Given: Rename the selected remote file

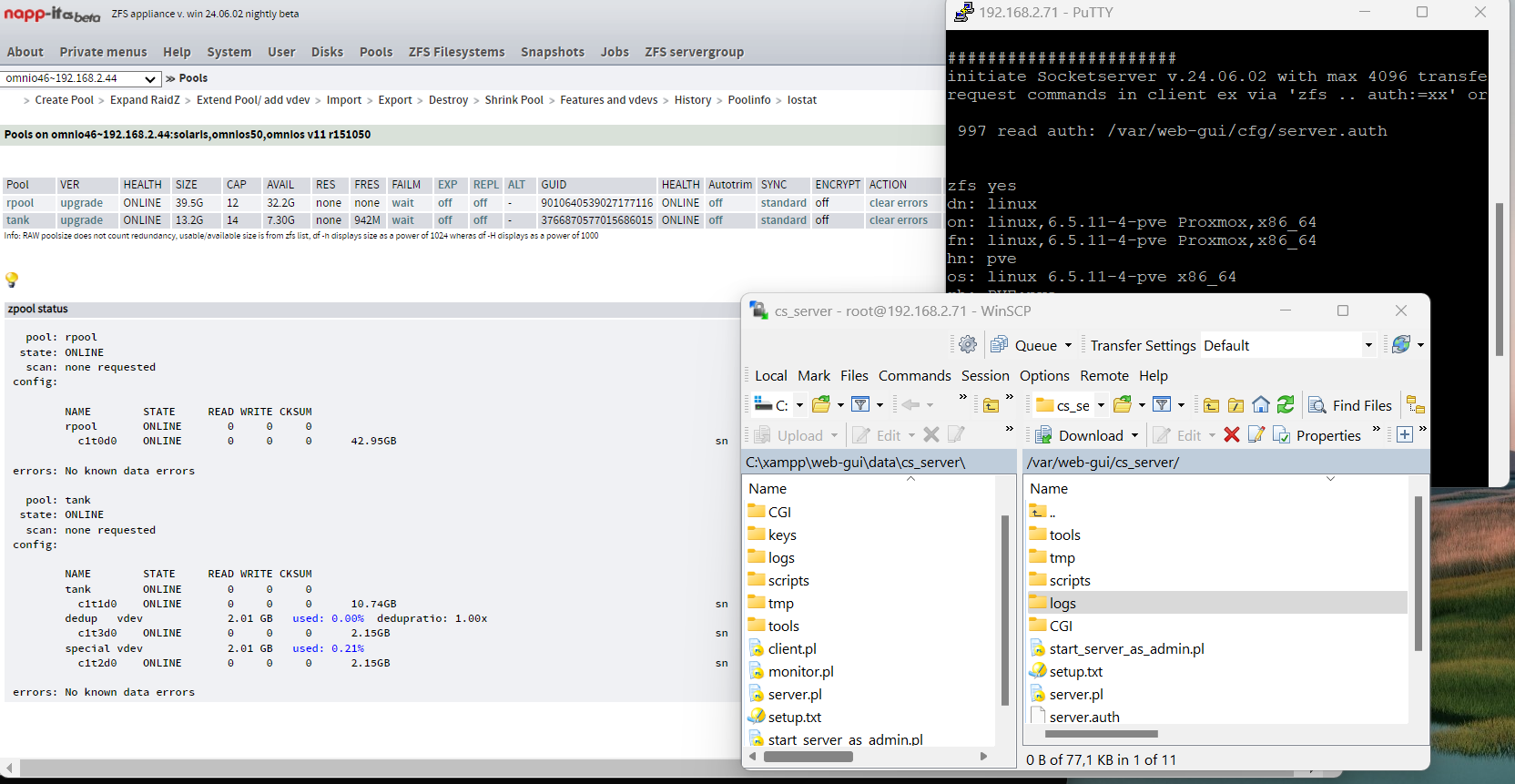Looking at the screenshot, I should point(1256,435).
